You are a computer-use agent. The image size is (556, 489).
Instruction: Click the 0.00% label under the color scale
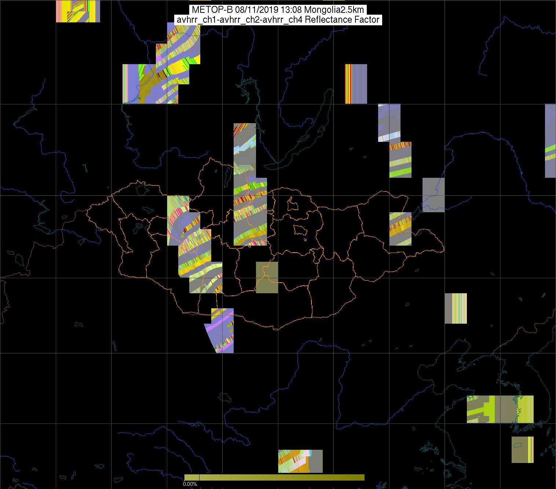[x=190, y=484]
